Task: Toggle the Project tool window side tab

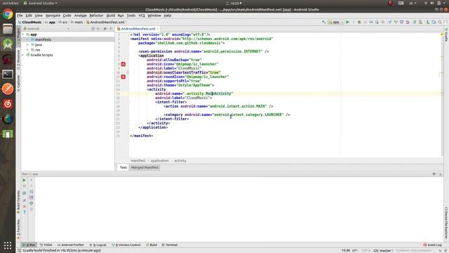Action: [18, 37]
